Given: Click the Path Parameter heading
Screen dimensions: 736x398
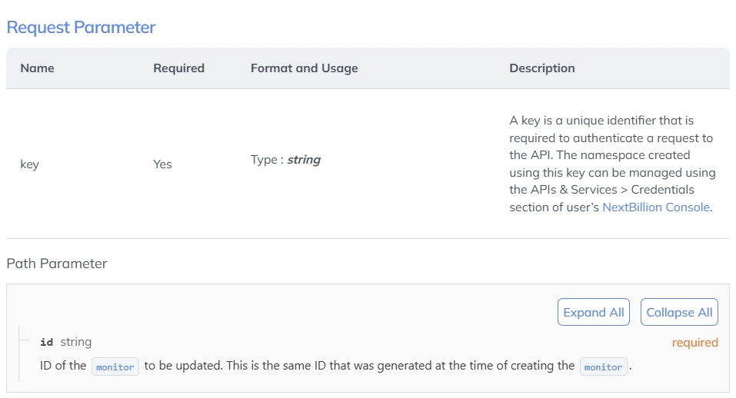Looking at the screenshot, I should pyautogui.click(x=57, y=264).
